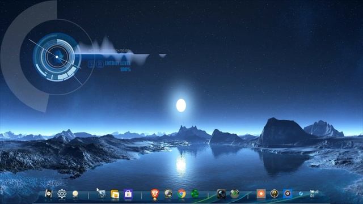
Task: Click the audio visualizer waveform widget
Action: (120, 51)
